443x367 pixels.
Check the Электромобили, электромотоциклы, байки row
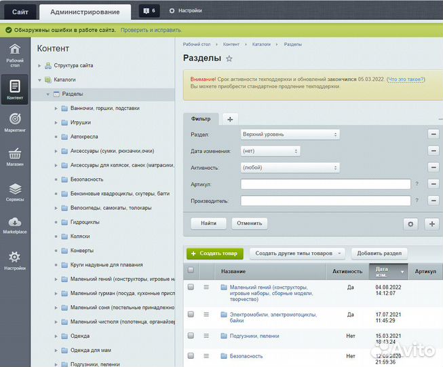[191, 315]
